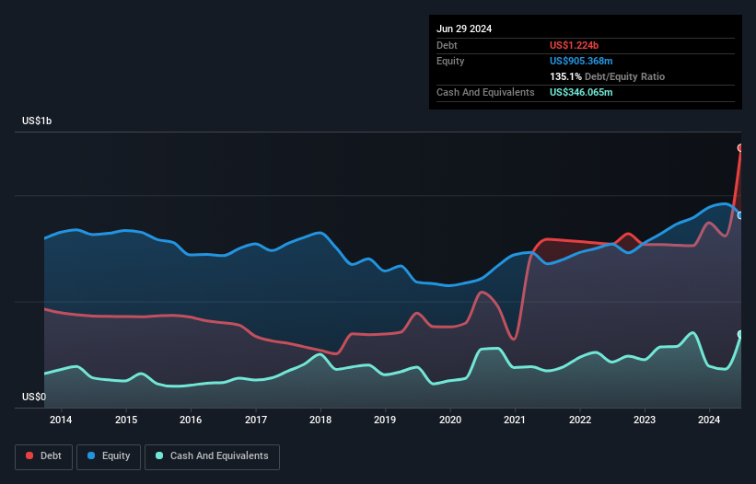Click the blue Equity endpoint marker

point(740,215)
